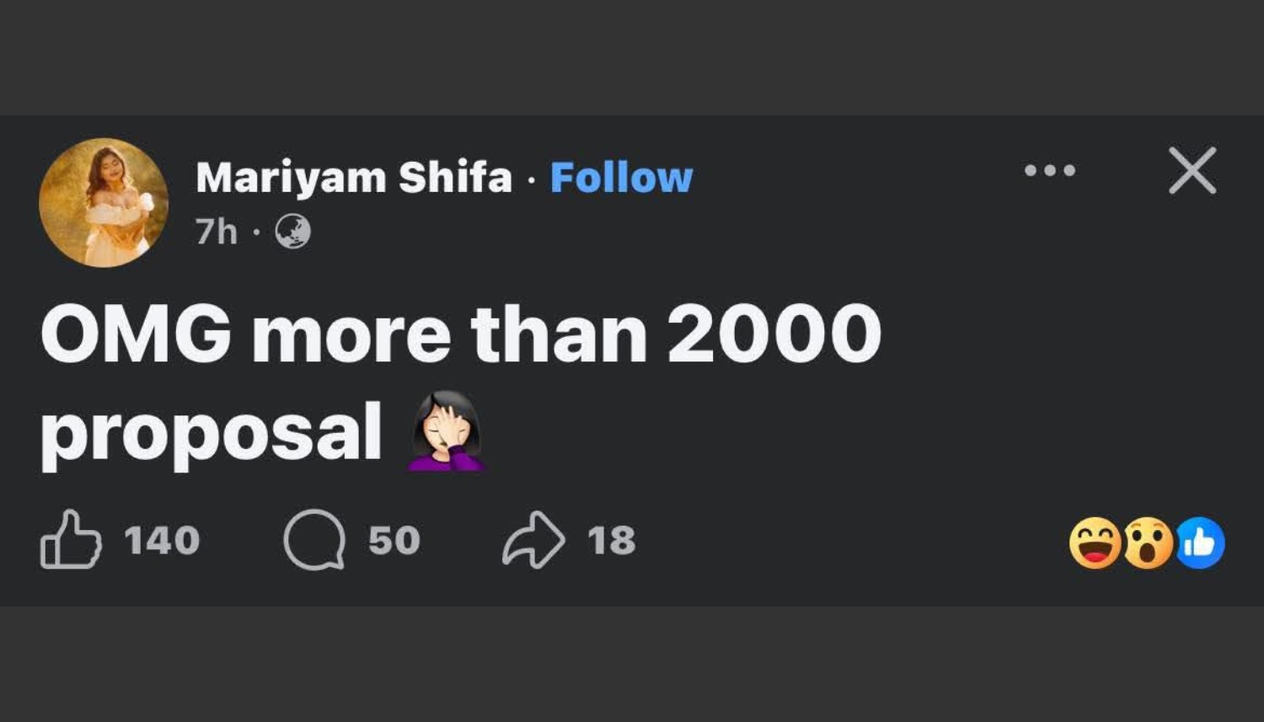Click the blue Like reaction badge
This screenshot has height=722, width=1264.
pos(1199,543)
